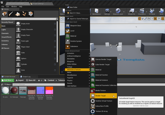Choose Material Parameter Collection
165x115 pixels.
(x=104, y=85)
